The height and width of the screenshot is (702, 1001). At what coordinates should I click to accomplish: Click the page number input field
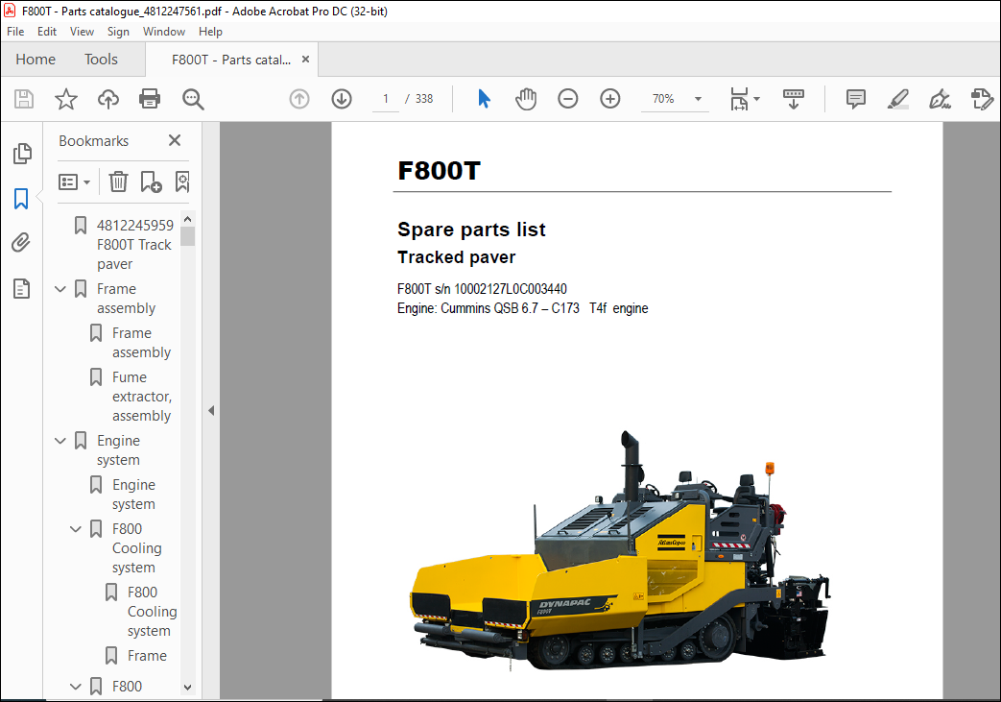(386, 99)
